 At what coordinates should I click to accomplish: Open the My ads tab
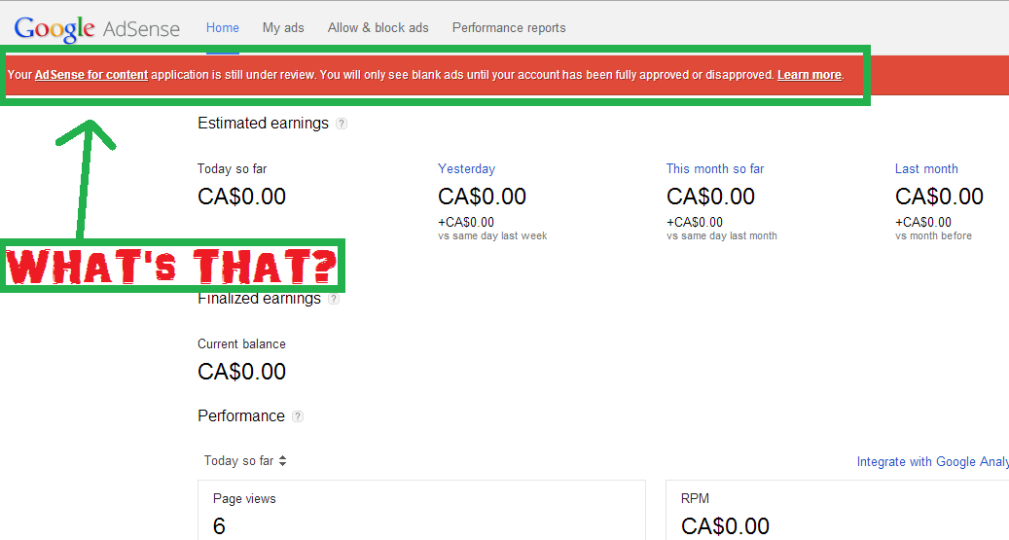[283, 28]
